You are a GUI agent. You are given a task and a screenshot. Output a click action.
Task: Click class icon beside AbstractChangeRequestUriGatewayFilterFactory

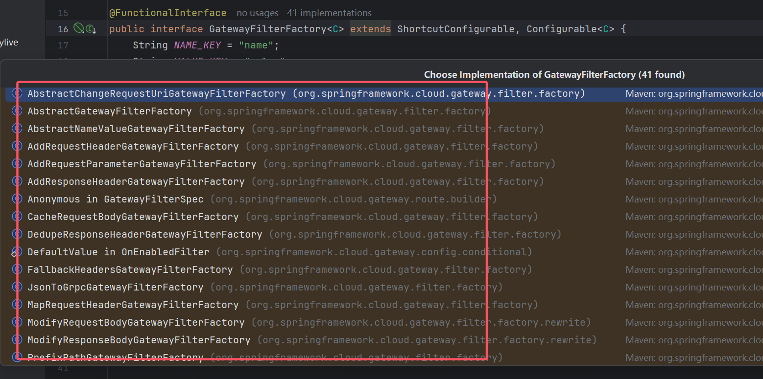17,93
